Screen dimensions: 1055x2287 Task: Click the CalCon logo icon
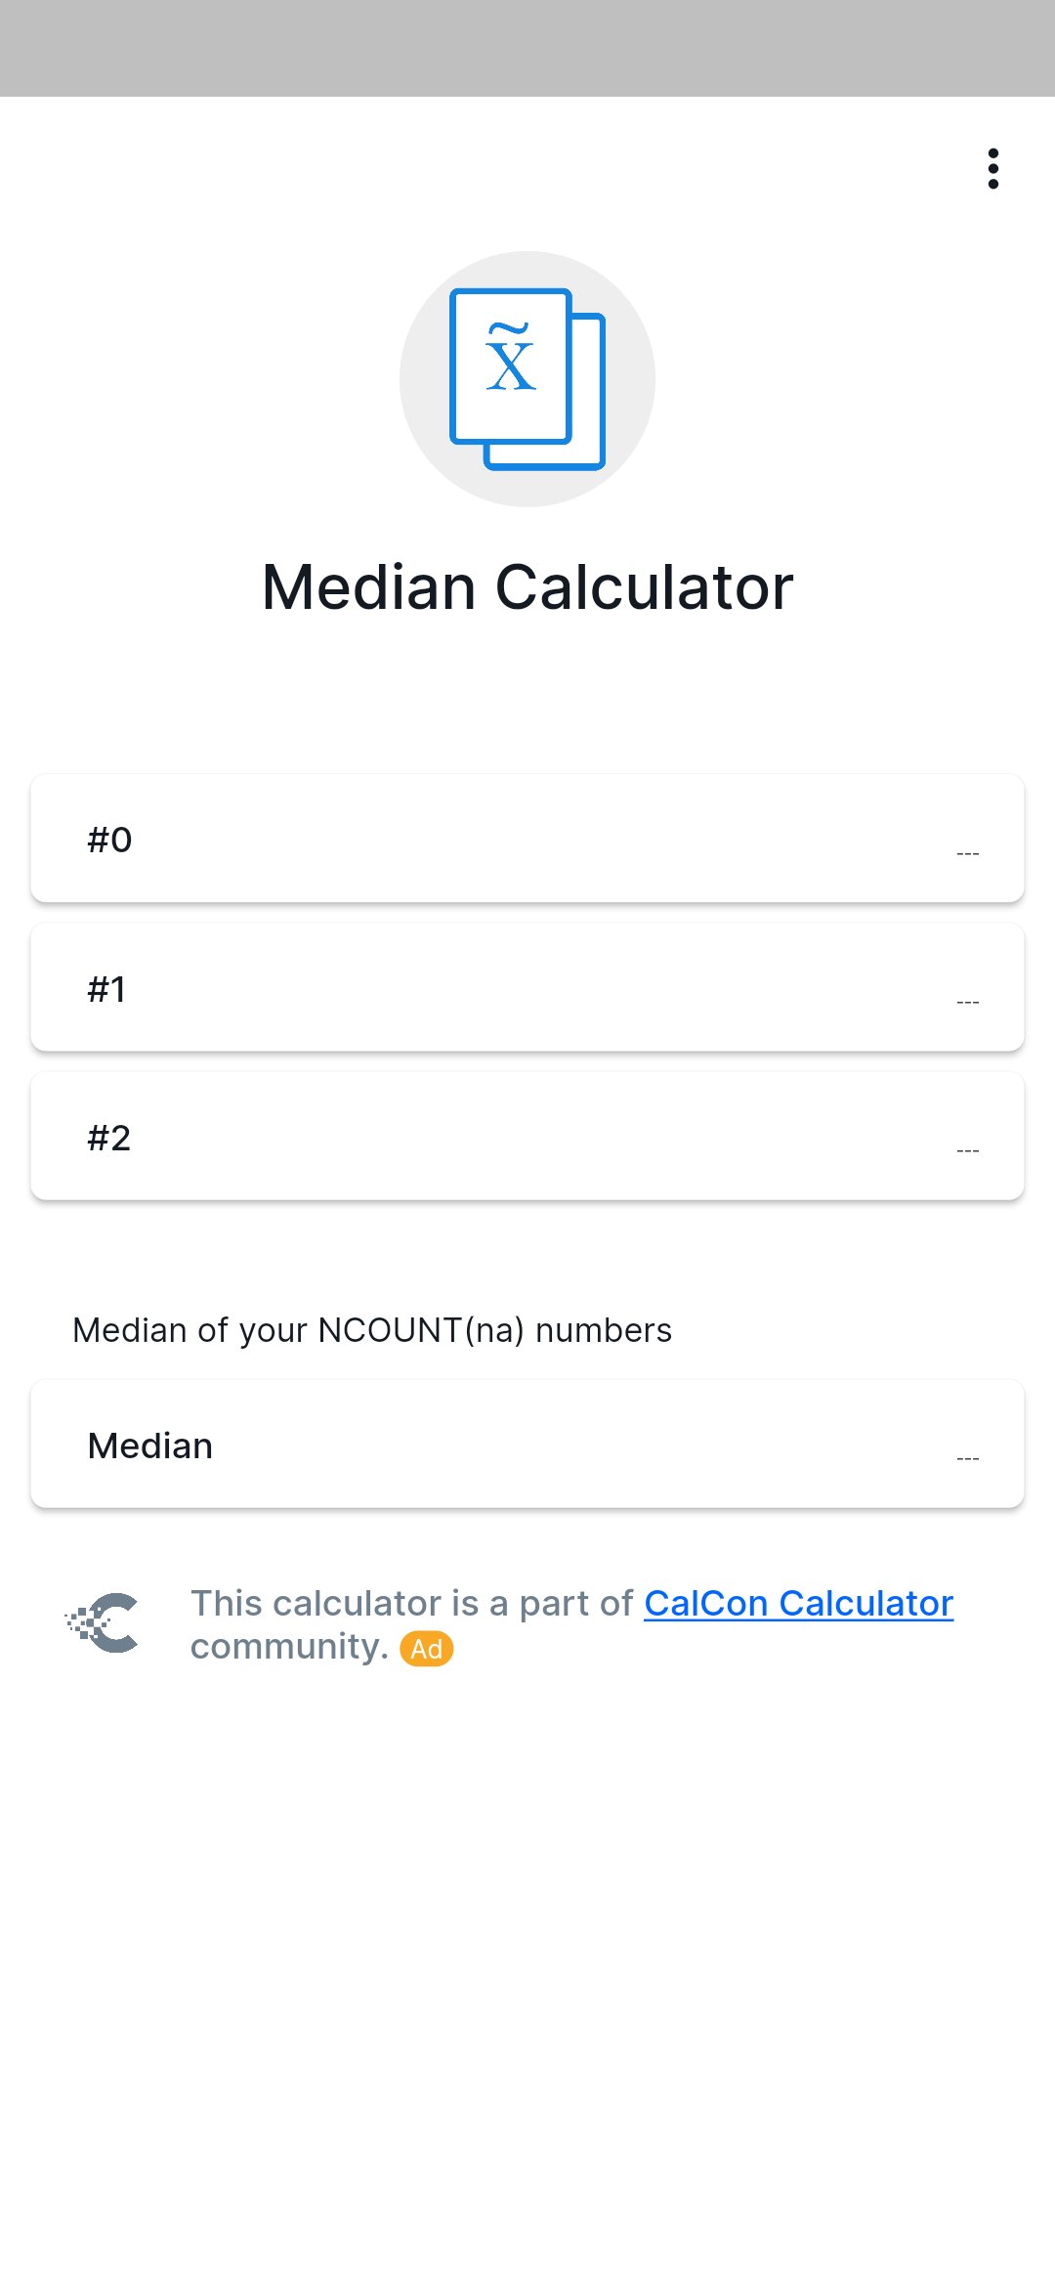103,1622
